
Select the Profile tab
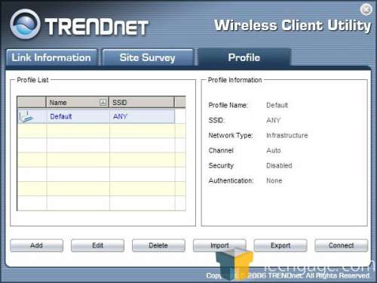pyautogui.click(x=244, y=57)
